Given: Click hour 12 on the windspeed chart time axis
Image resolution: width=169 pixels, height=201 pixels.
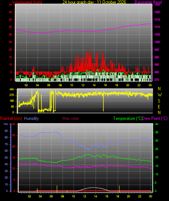Looking at the screenshot, I should (x=83, y=85).
